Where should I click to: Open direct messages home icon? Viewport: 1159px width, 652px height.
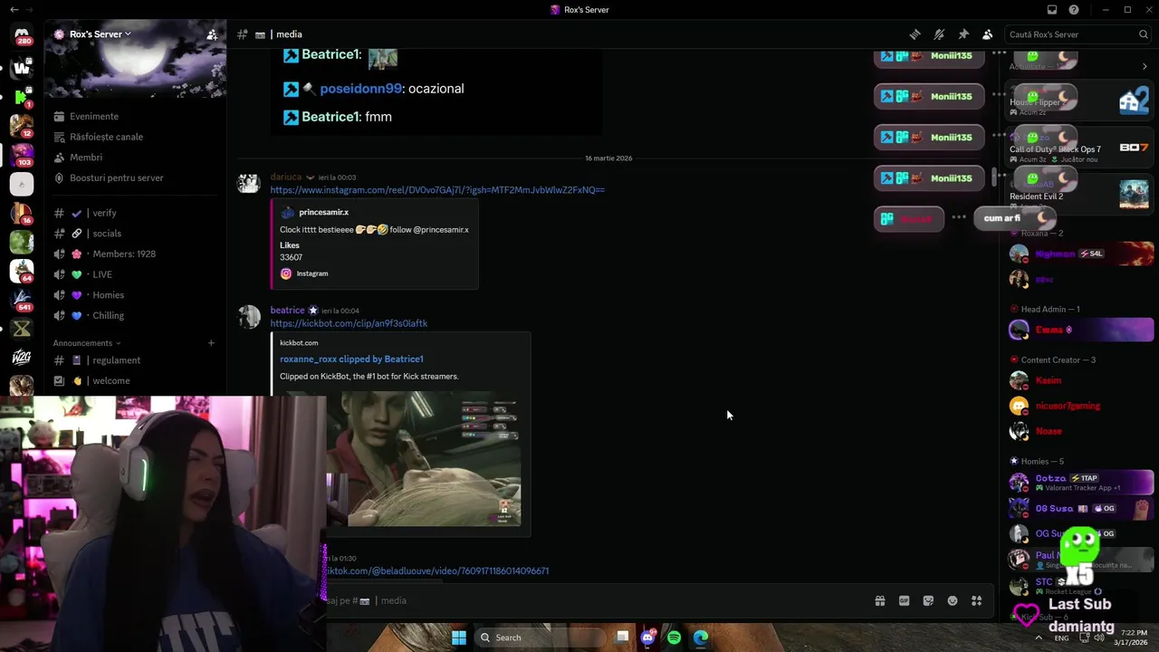tap(22, 34)
